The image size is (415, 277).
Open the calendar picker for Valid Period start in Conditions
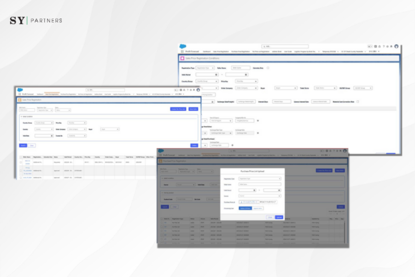point(216,74)
